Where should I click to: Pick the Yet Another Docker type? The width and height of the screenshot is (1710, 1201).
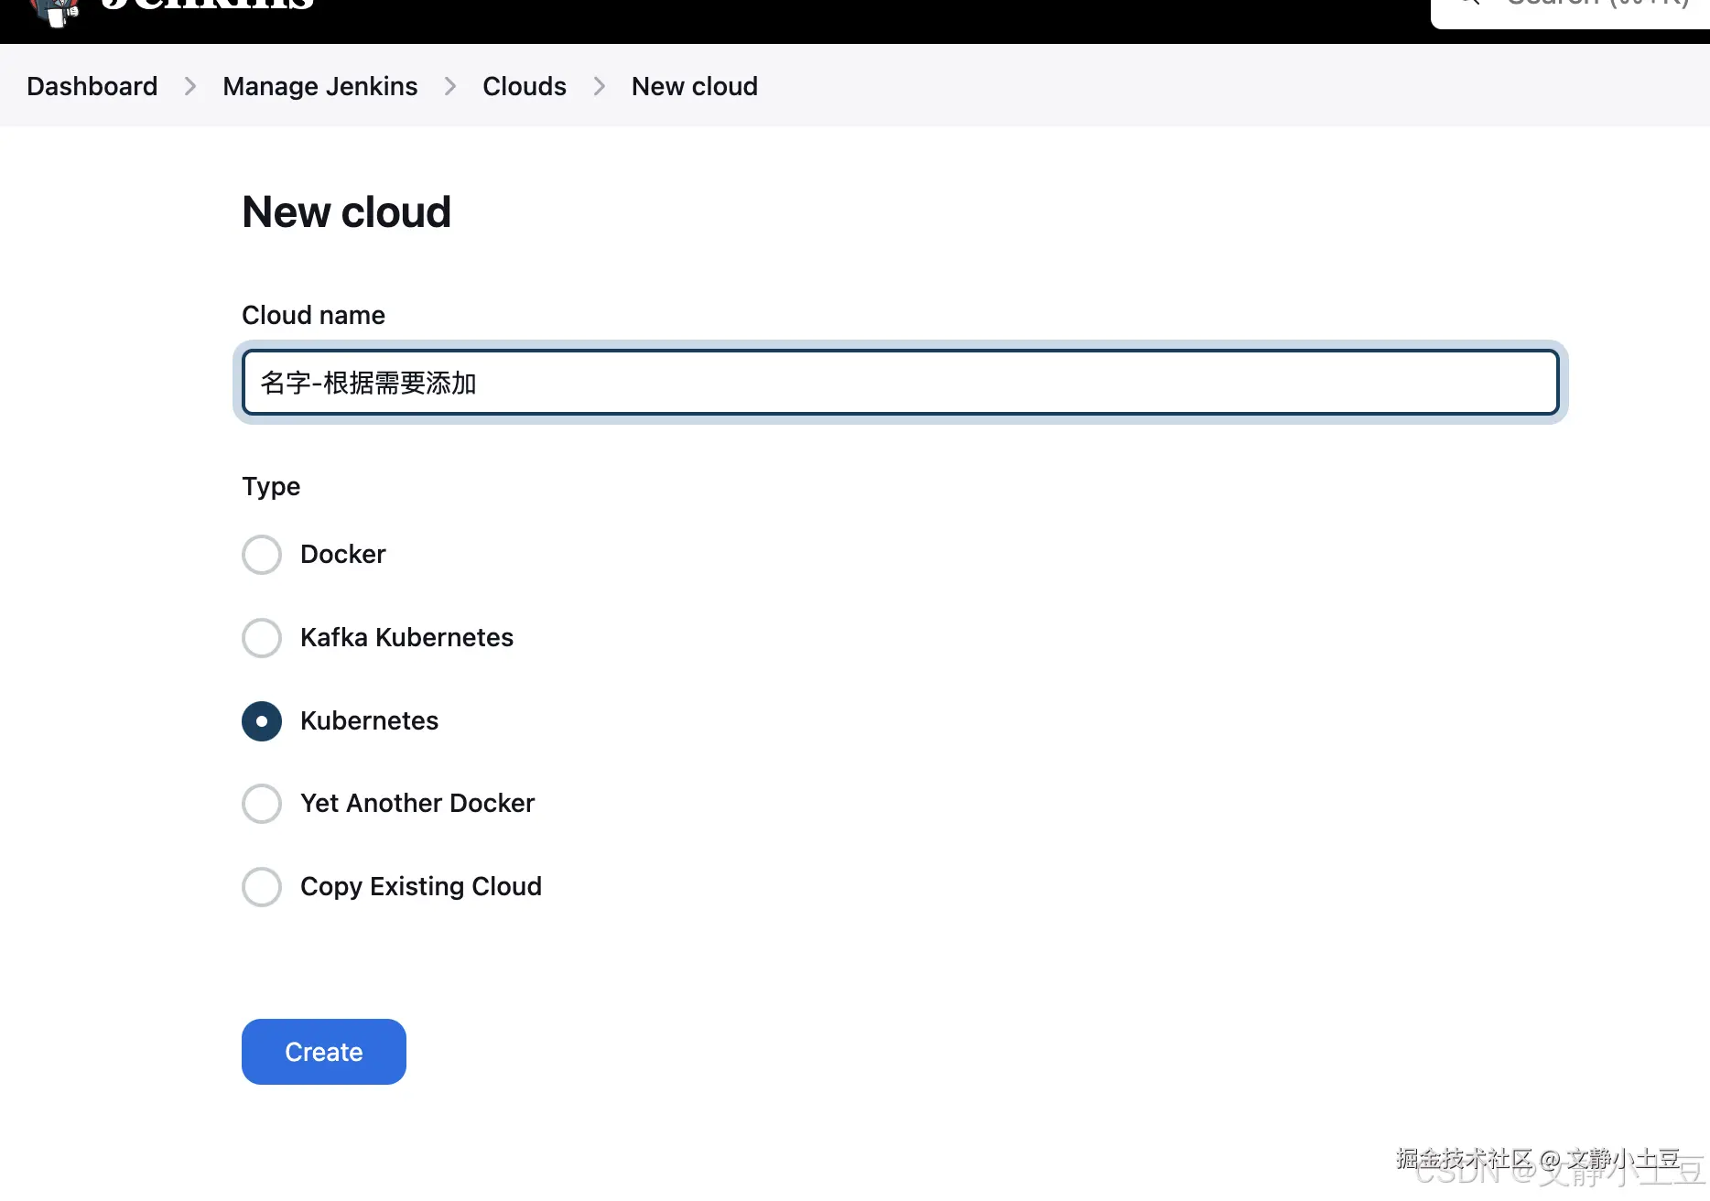pos(262,804)
